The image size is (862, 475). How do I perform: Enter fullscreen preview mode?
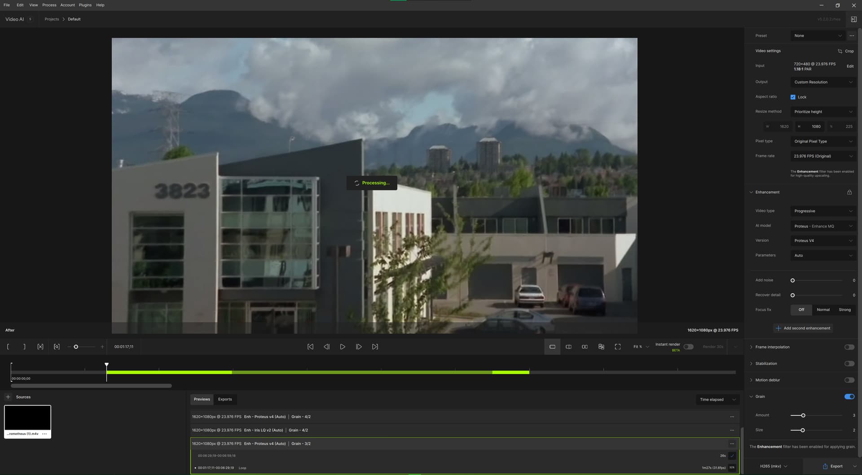(x=618, y=347)
